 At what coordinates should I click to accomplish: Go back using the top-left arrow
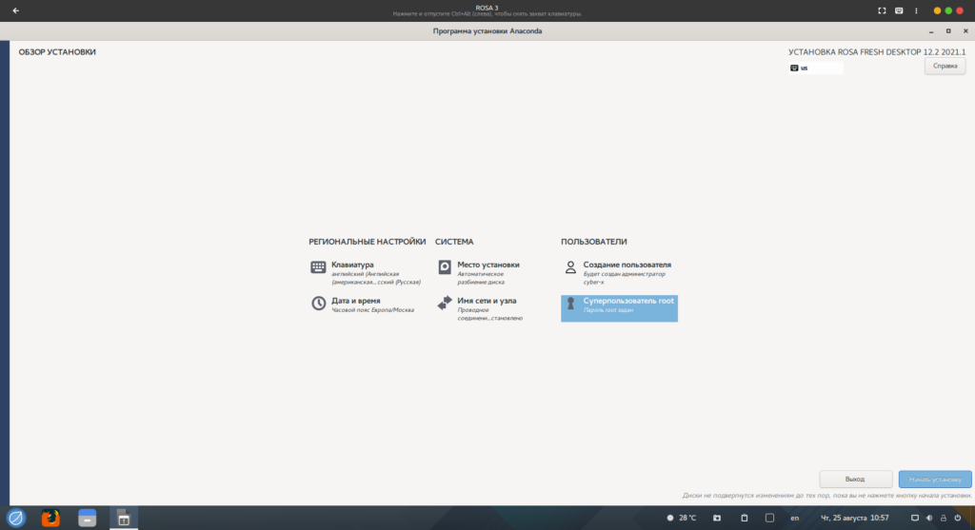[15, 10]
